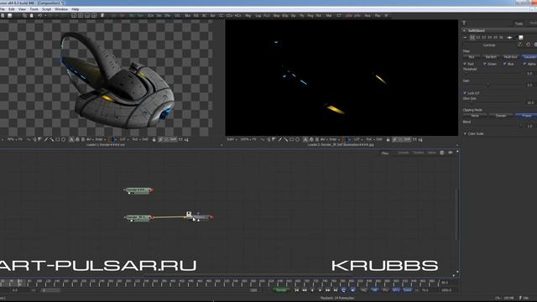This screenshot has width=537, height=302.
Task: Open the Help menu
Action: coord(76,9)
